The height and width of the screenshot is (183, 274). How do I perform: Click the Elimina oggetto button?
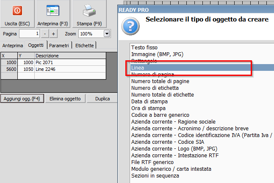65,99
